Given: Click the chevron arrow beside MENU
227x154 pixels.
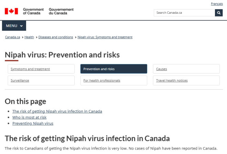Looking at the screenshot, I should click(x=21, y=26).
